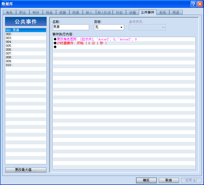Click the help question mark icon
Image resolution: width=204 pixels, height=185 pixels.
point(193,4)
